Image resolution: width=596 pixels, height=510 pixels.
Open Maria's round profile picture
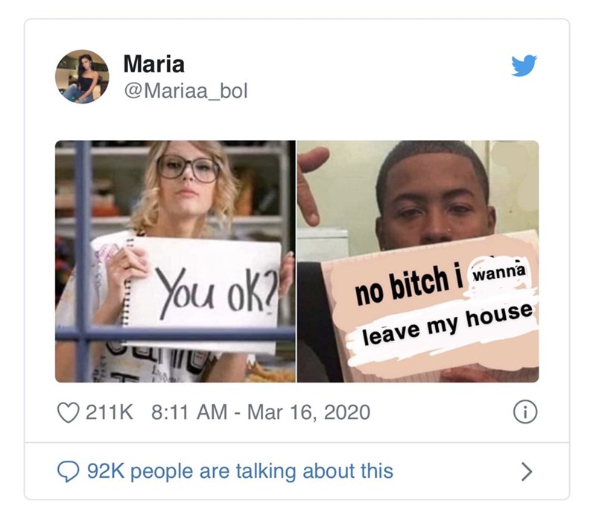(82, 77)
